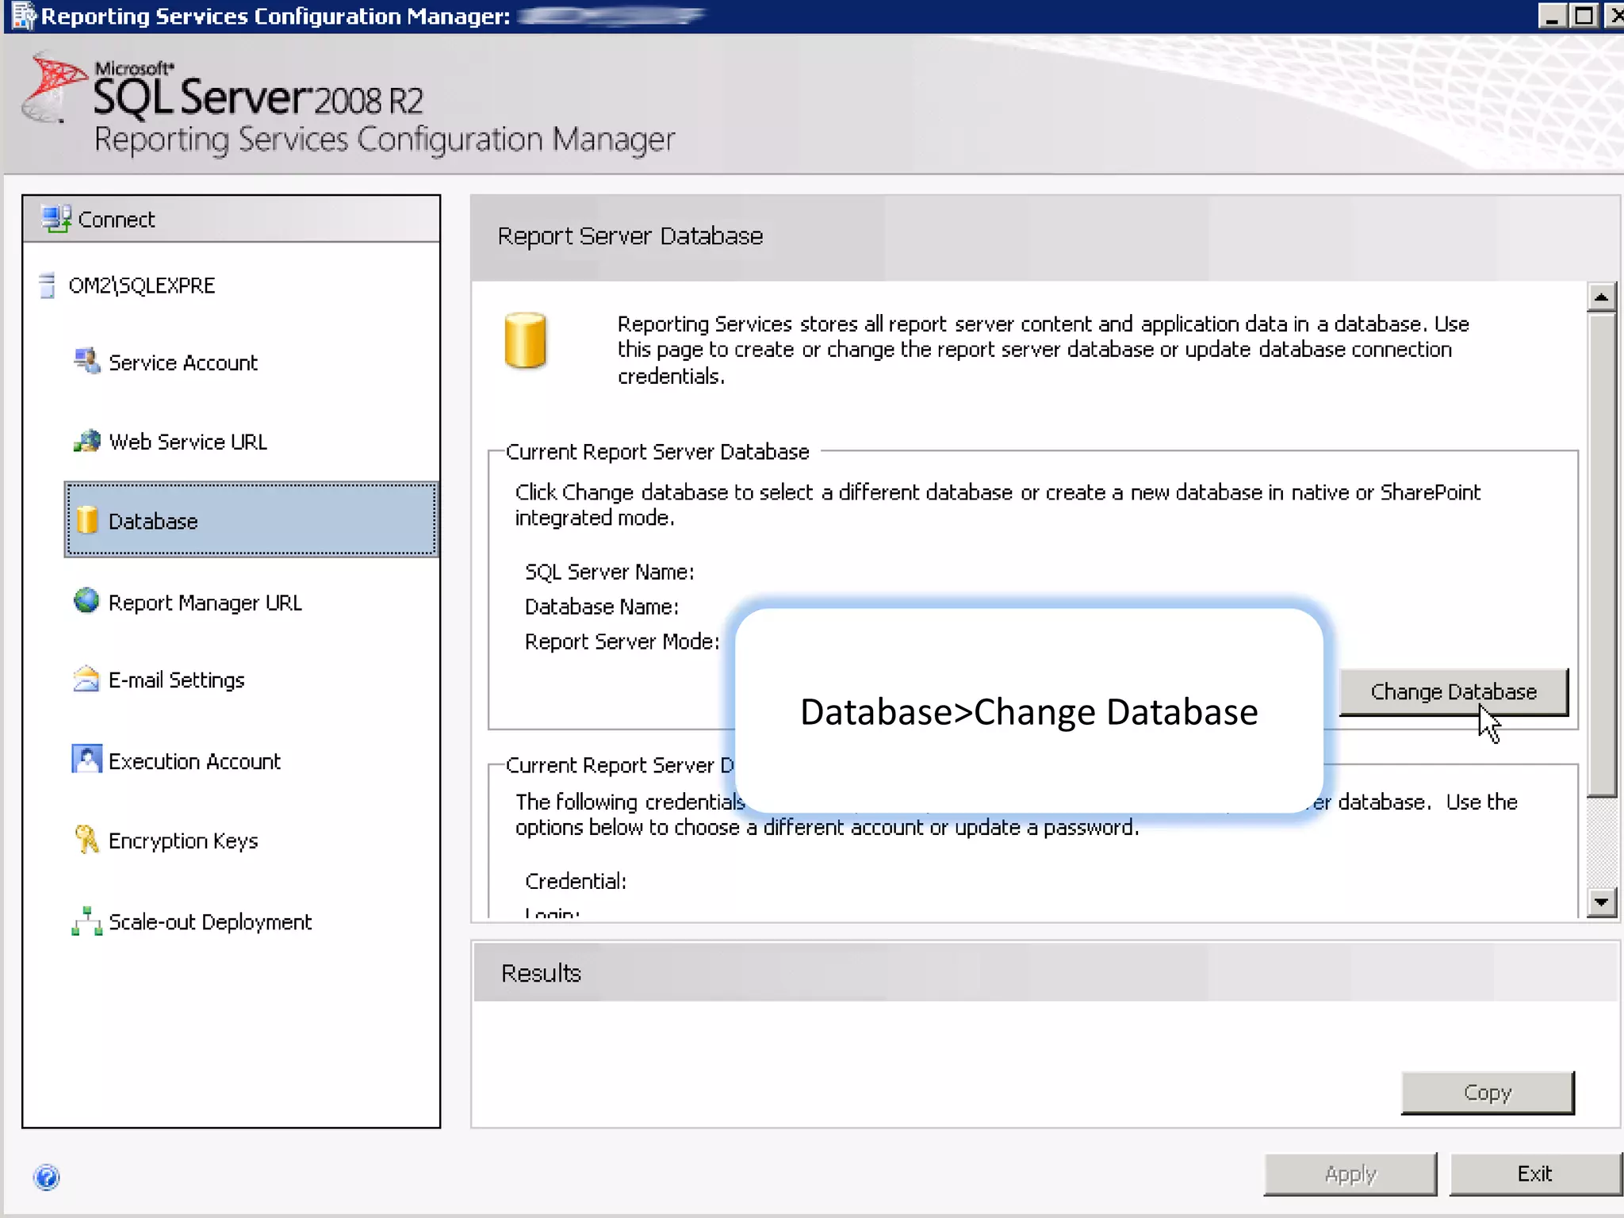Click the 'Credential:' label
The image size is (1624, 1218).
pyautogui.click(x=576, y=881)
